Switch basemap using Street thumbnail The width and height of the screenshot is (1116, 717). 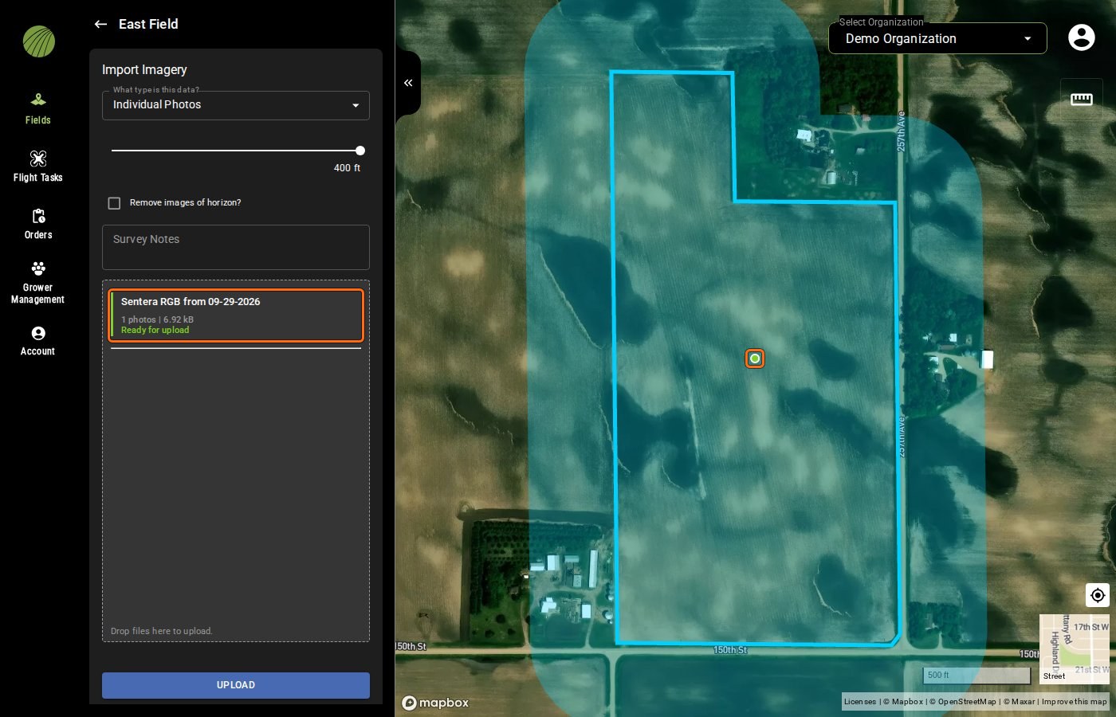1075,649
